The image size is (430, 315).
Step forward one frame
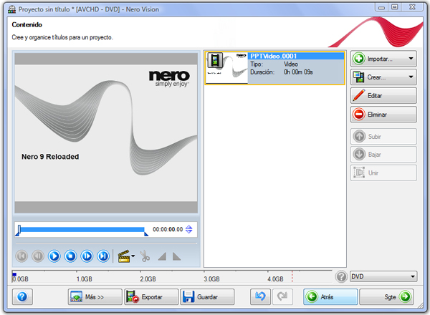(x=87, y=256)
